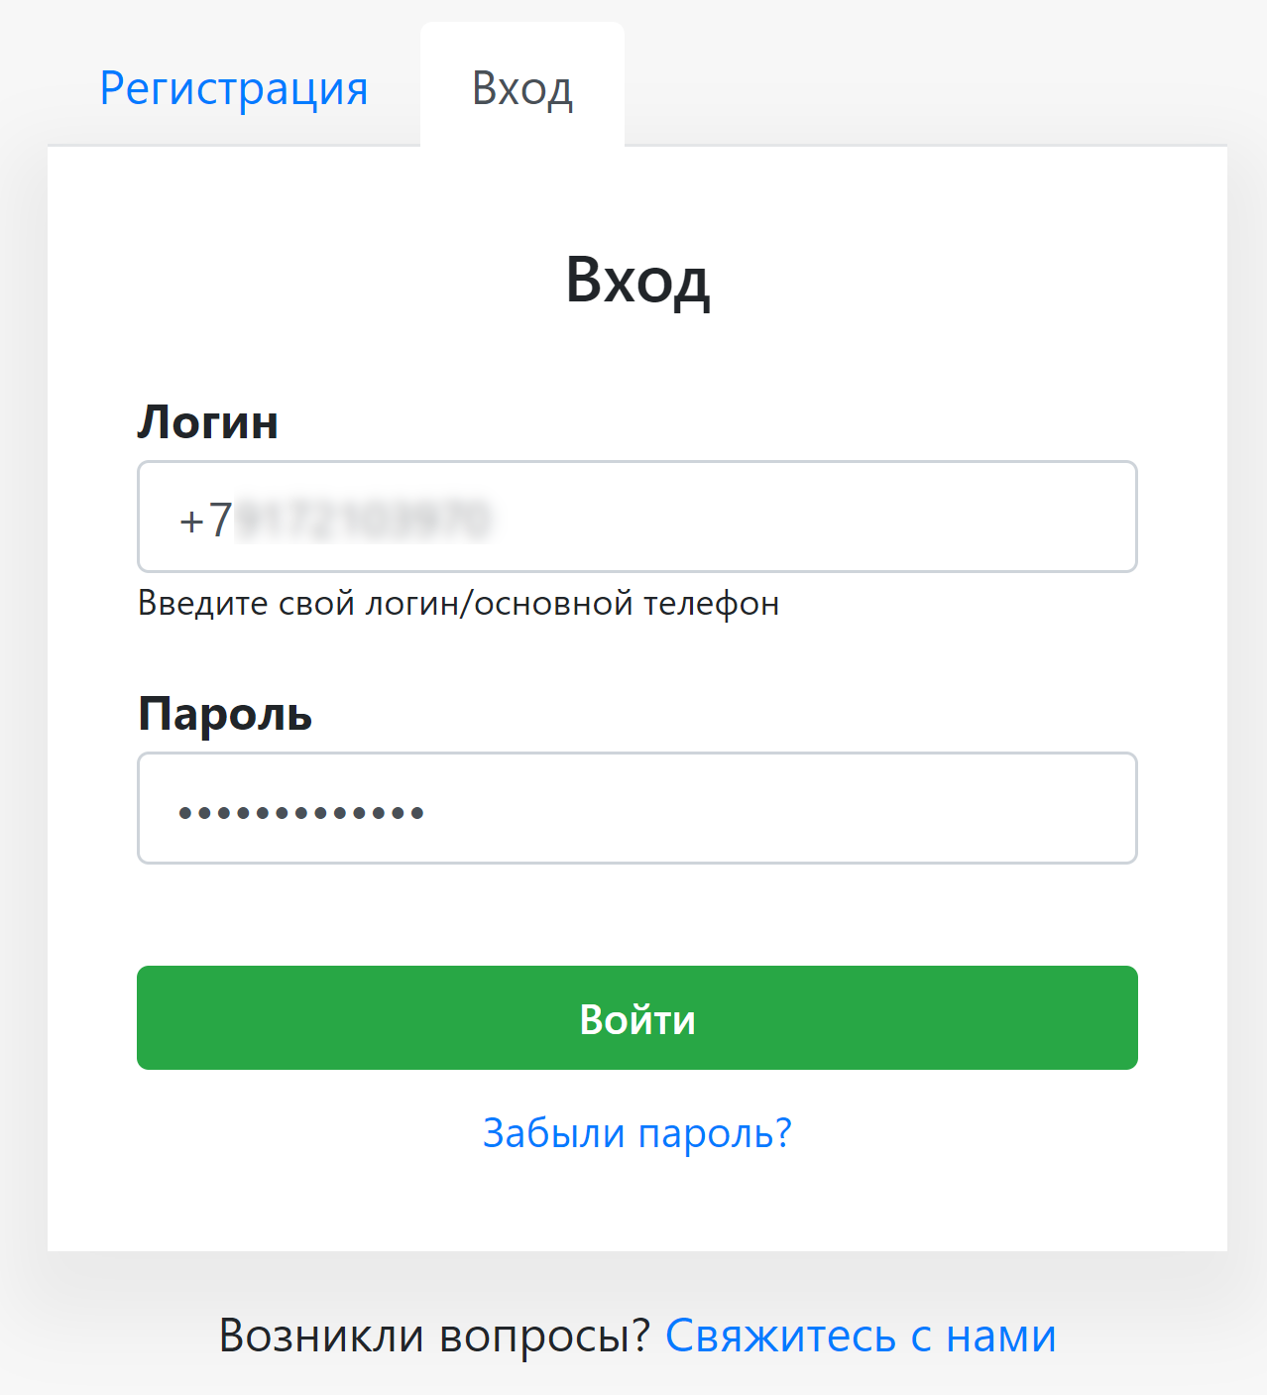Open the Забыли пароль? recovery link
Viewport: 1267px width, 1395px height.
[x=636, y=1133]
